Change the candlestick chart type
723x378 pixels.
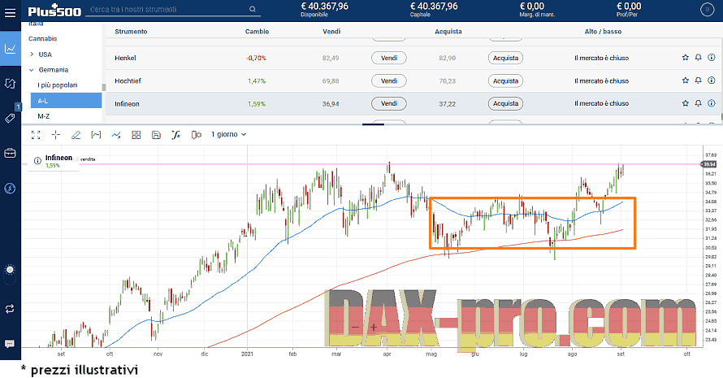(197, 135)
